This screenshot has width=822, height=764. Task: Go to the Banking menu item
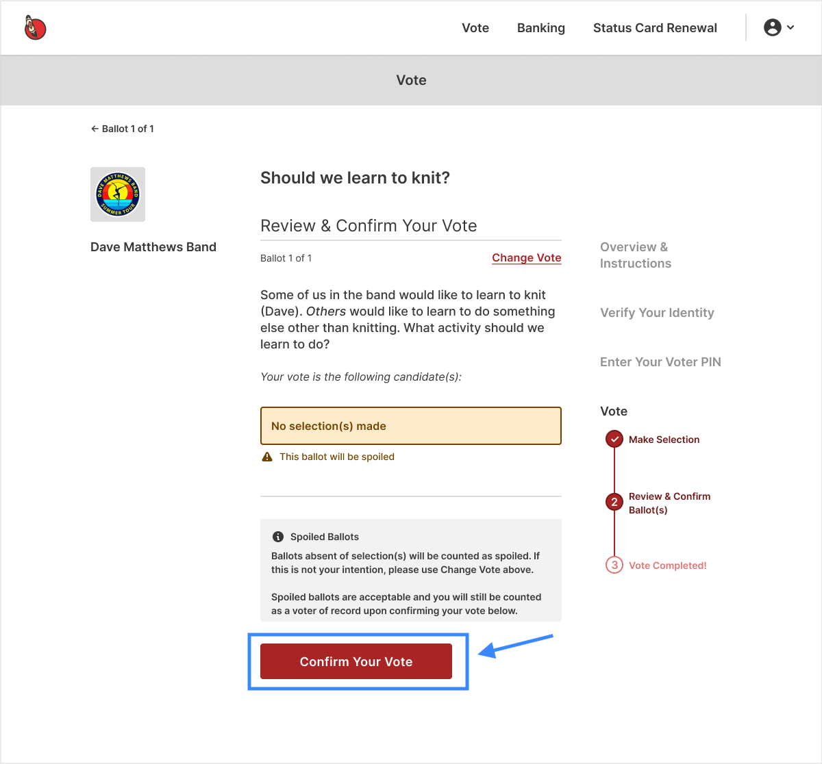541,28
